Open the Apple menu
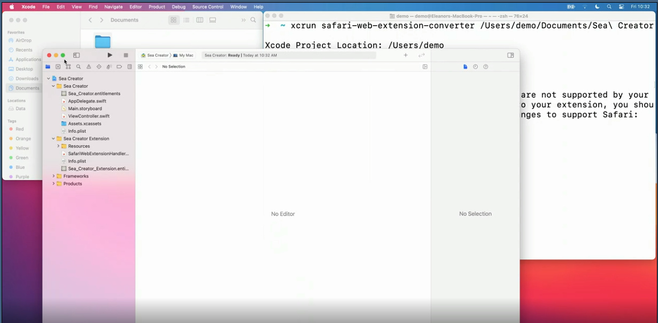This screenshot has width=658, height=323. [12, 7]
